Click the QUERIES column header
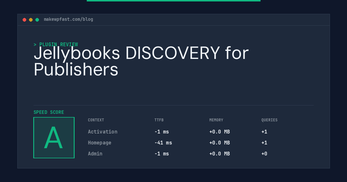The image size is (347, 182). pos(270,120)
